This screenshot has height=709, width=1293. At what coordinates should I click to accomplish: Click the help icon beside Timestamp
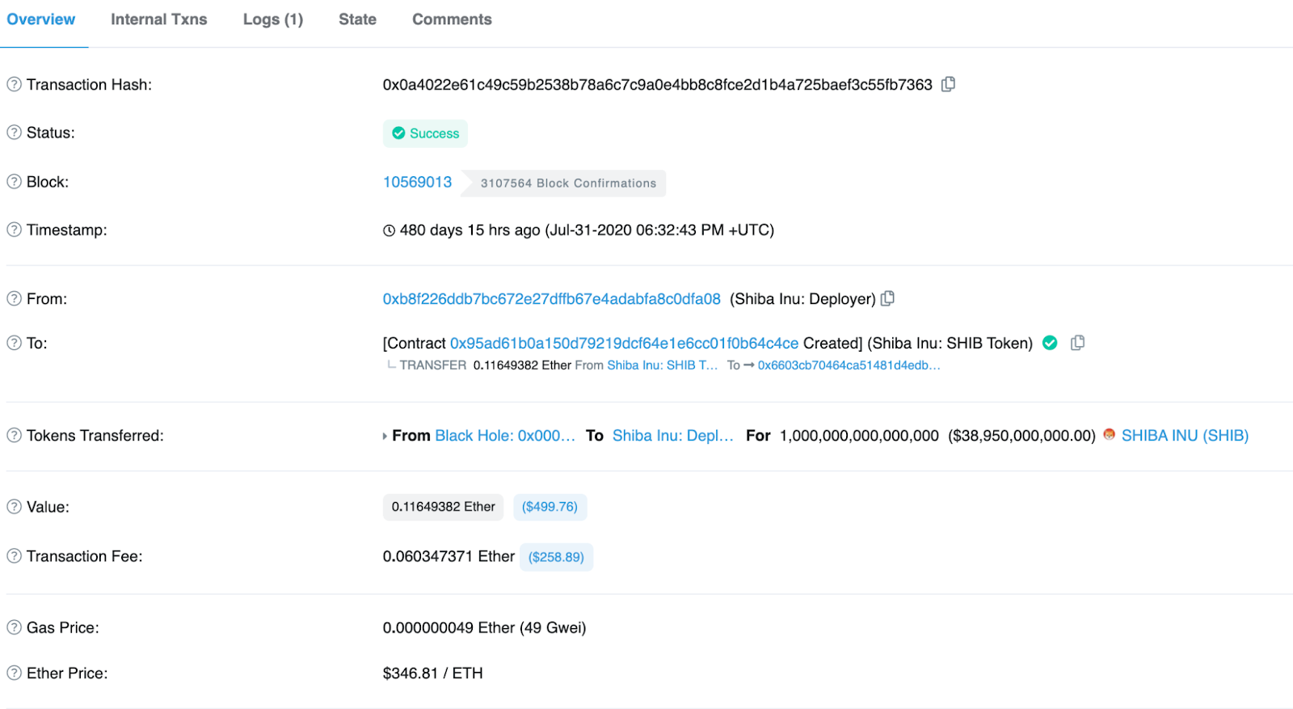click(14, 230)
